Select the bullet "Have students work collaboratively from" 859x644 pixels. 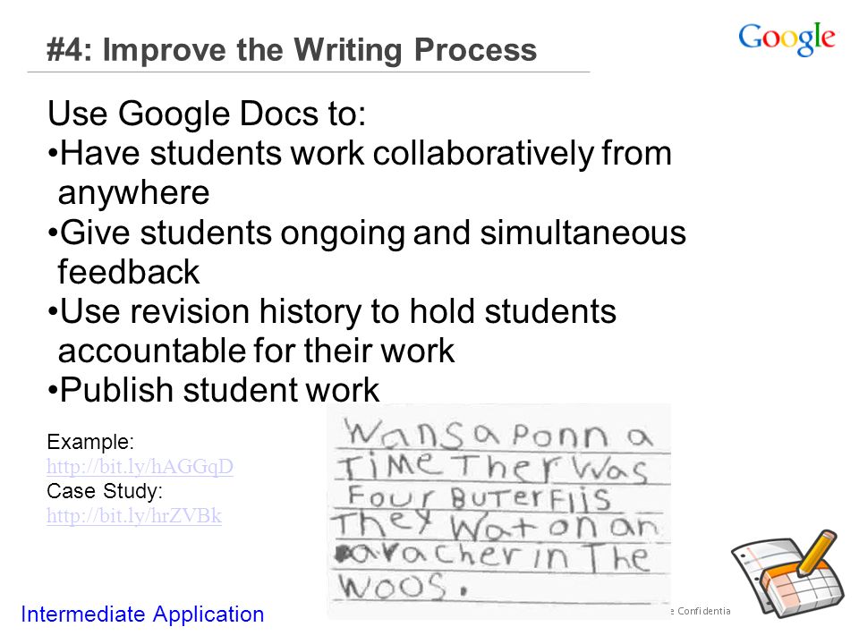360,153
